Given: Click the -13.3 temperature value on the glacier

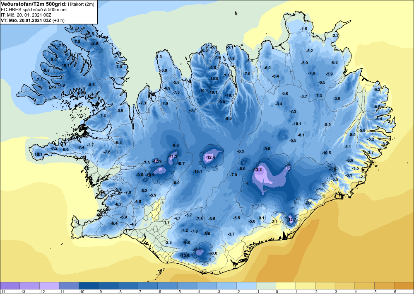Looking at the screenshot, I should tap(257, 169).
